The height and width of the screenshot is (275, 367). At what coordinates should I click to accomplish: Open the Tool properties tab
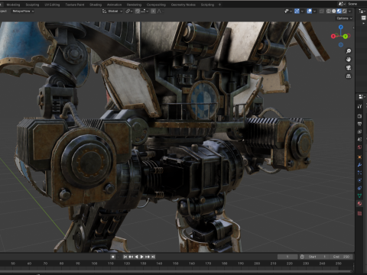tap(359, 106)
